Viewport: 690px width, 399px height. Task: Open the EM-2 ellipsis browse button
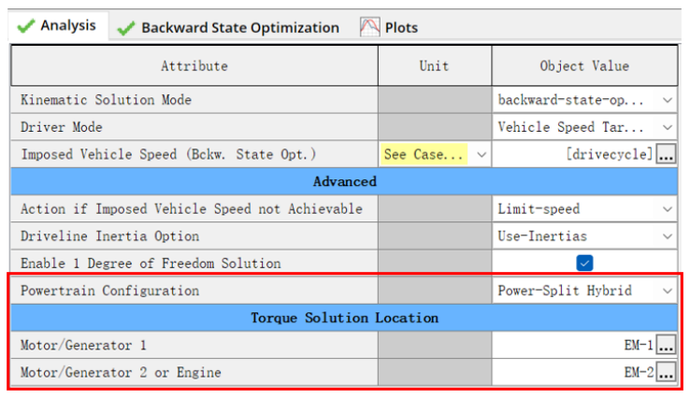(665, 373)
